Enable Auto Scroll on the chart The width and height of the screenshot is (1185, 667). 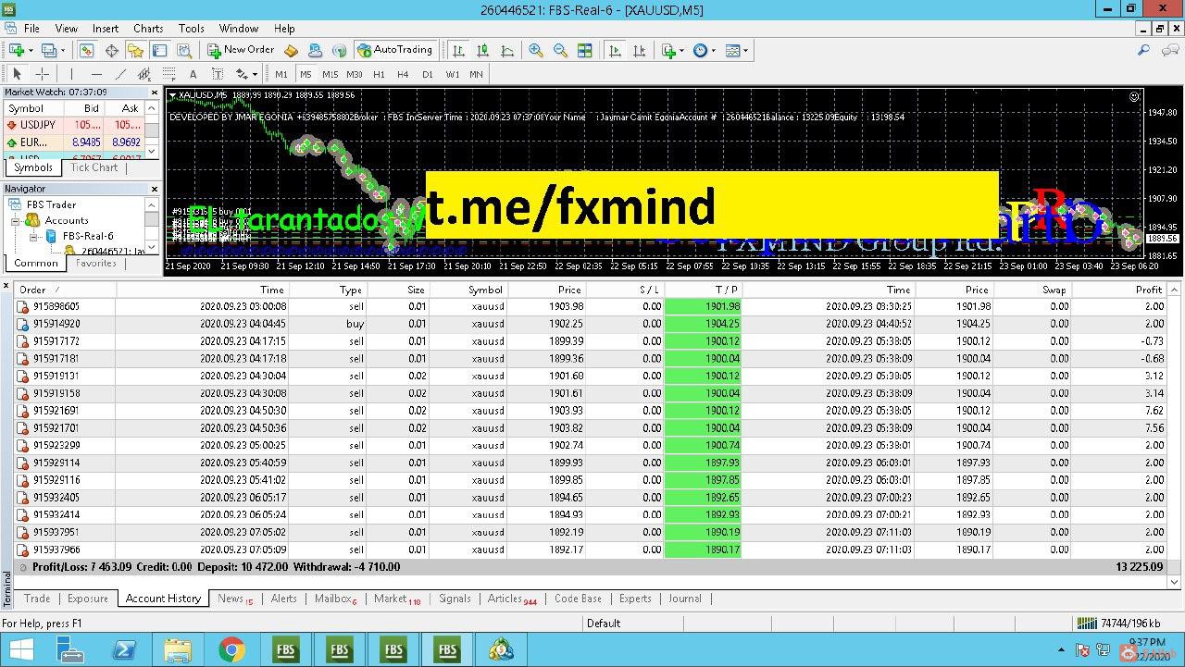[615, 50]
